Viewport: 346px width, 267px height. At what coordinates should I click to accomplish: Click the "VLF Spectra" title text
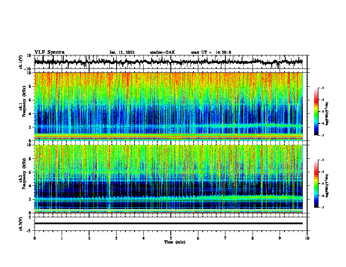(49, 52)
